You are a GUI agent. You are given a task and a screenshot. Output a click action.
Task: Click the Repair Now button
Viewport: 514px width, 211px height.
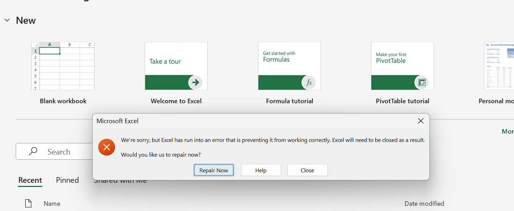point(214,170)
